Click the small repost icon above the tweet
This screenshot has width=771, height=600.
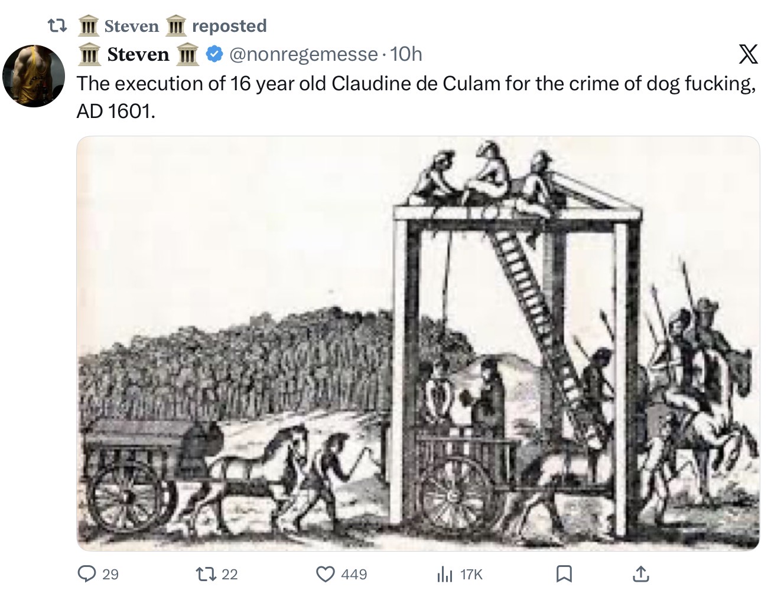coord(56,26)
